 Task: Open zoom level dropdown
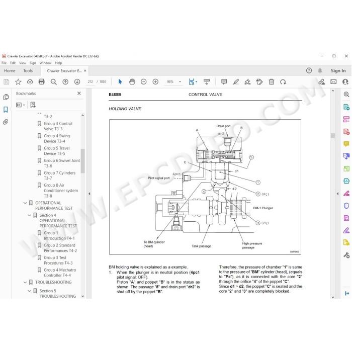point(180,82)
